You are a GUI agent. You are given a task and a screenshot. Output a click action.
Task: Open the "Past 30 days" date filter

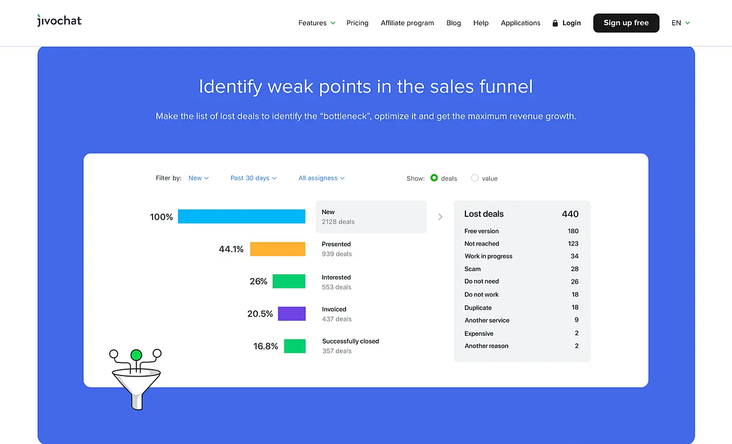[x=253, y=178]
